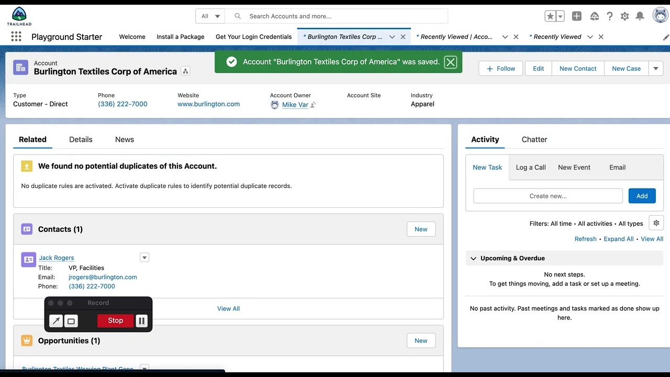Pause the screen recording
Screen dimensions: 670x377
141,320
